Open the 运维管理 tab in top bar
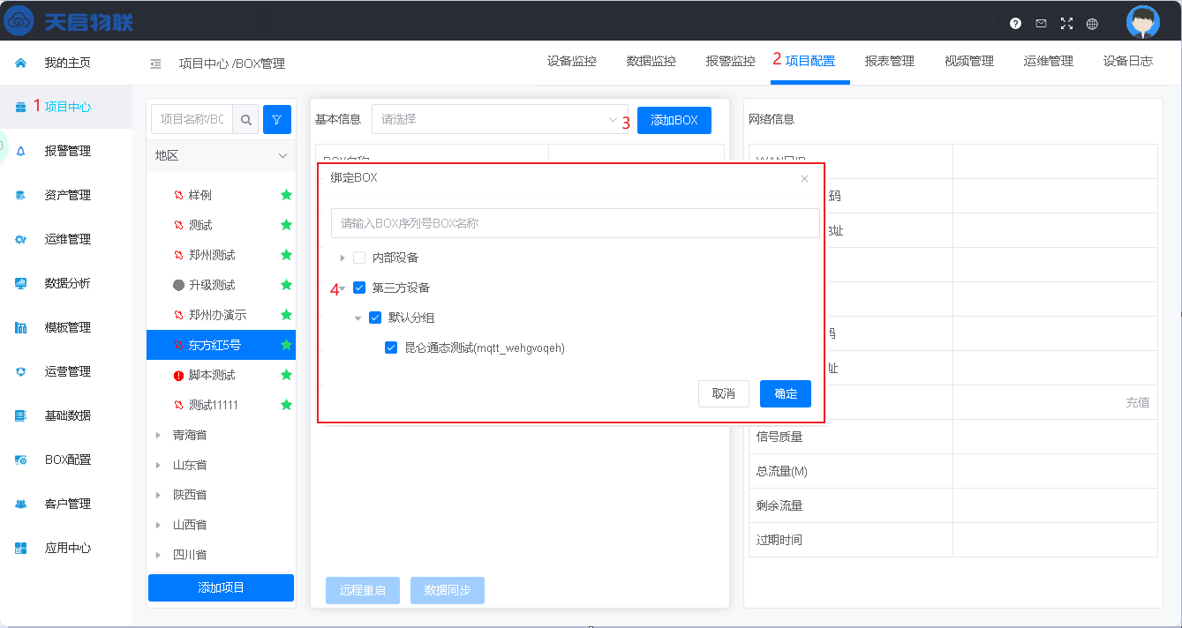1182x628 pixels. tap(1049, 61)
